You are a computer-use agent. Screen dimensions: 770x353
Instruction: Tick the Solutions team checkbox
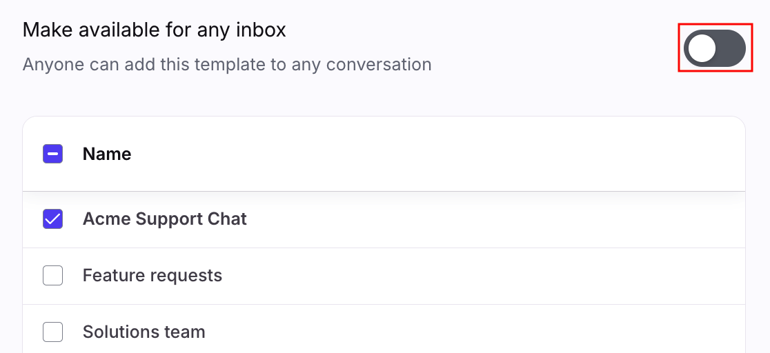pyautogui.click(x=53, y=332)
